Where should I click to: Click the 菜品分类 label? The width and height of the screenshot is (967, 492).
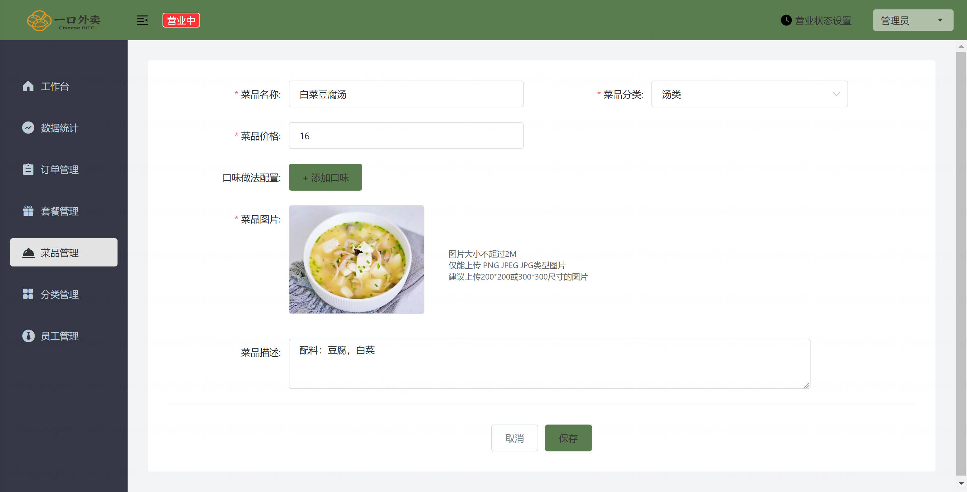click(623, 95)
